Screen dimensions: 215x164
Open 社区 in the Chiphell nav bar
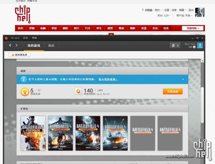click(x=166, y=28)
